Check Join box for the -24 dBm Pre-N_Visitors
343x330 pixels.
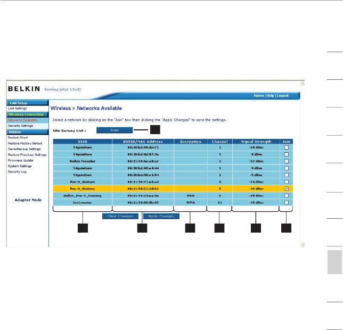pyautogui.click(x=287, y=182)
